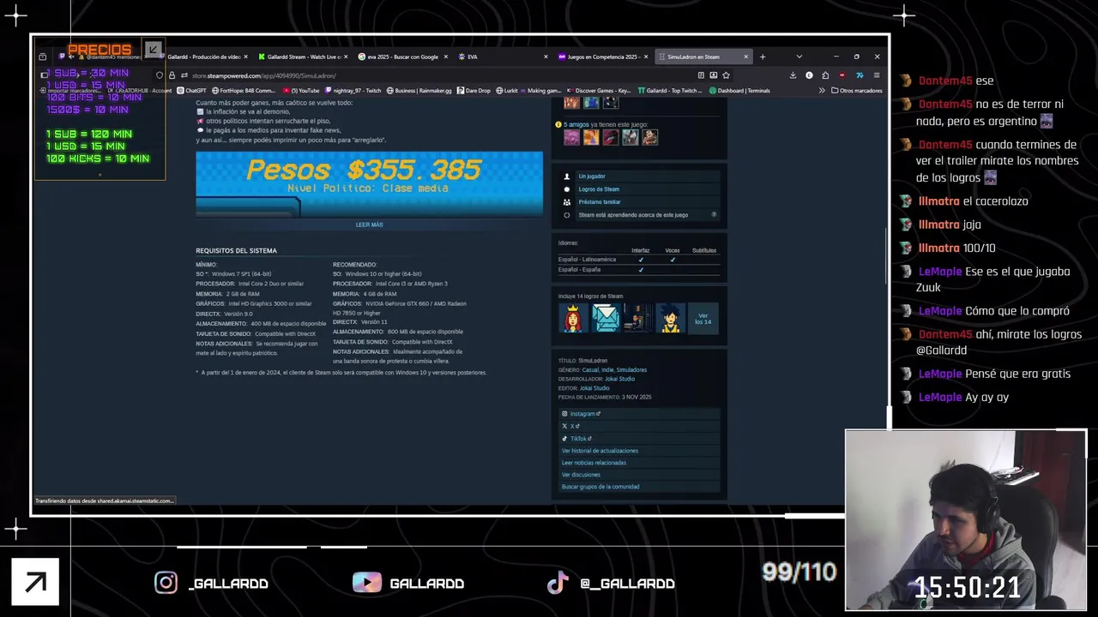Image resolution: width=1098 pixels, height=617 pixels.
Task: Open the queen achievement thumbnail
Action: click(572, 318)
